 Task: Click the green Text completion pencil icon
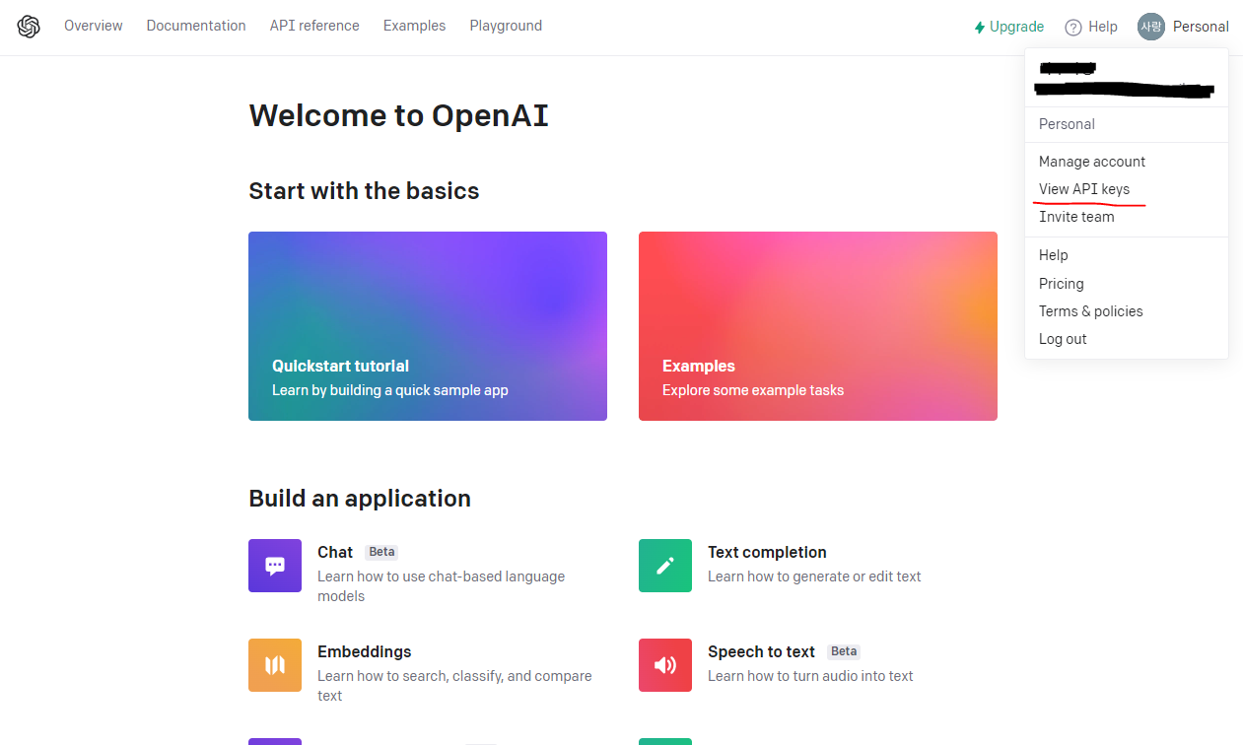(665, 566)
